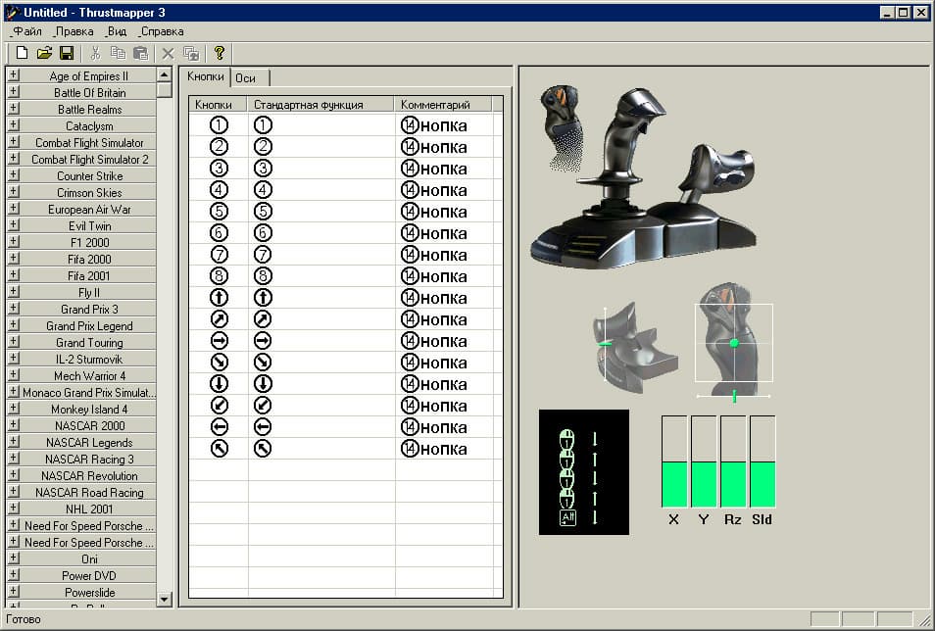Select the Crimson Skies game label
The width and height of the screenshot is (935, 631).
[89, 193]
